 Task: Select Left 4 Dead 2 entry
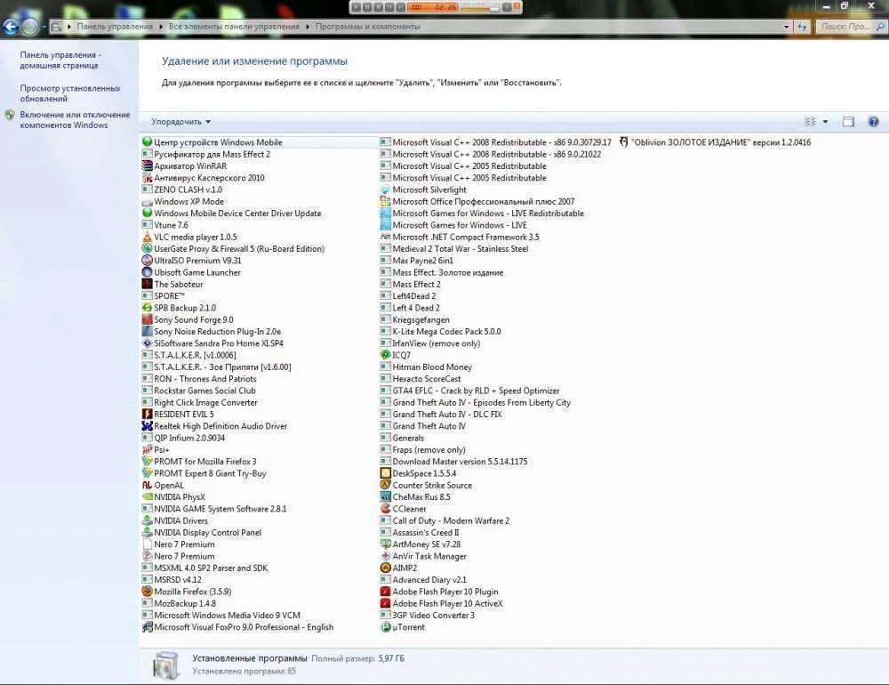point(410,308)
